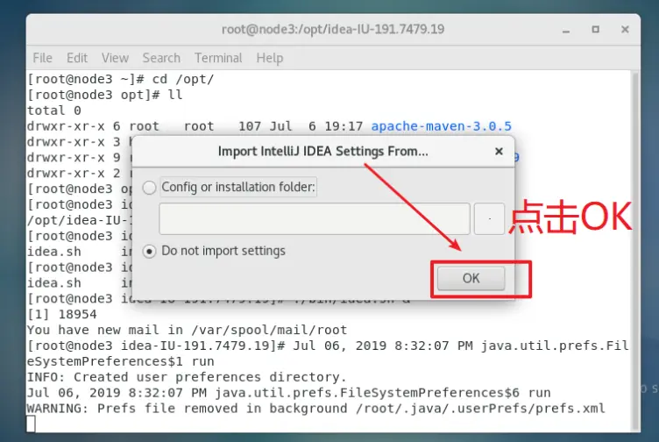This screenshot has width=659, height=442.
Task: Click OK in the import settings dialog
Action: [x=471, y=278]
